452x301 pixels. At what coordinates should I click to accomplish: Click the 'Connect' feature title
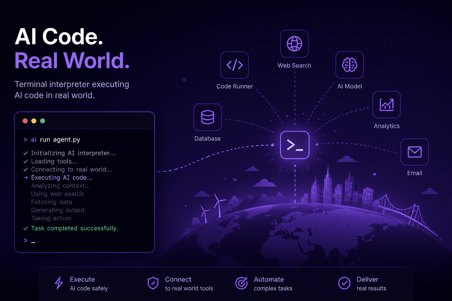(x=178, y=280)
